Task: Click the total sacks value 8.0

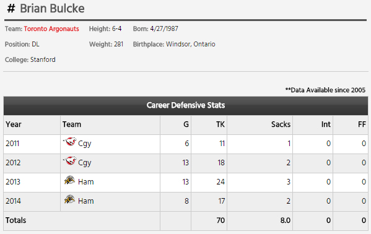Action: click(286, 220)
